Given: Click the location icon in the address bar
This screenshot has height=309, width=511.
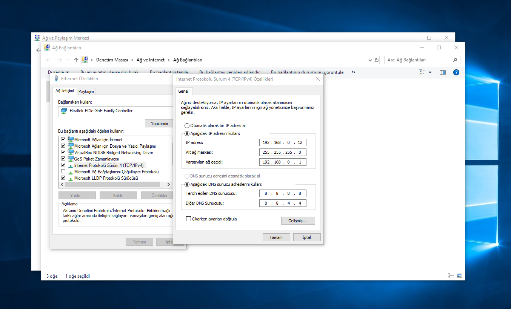Looking at the screenshot, I should pyautogui.click(x=86, y=60).
